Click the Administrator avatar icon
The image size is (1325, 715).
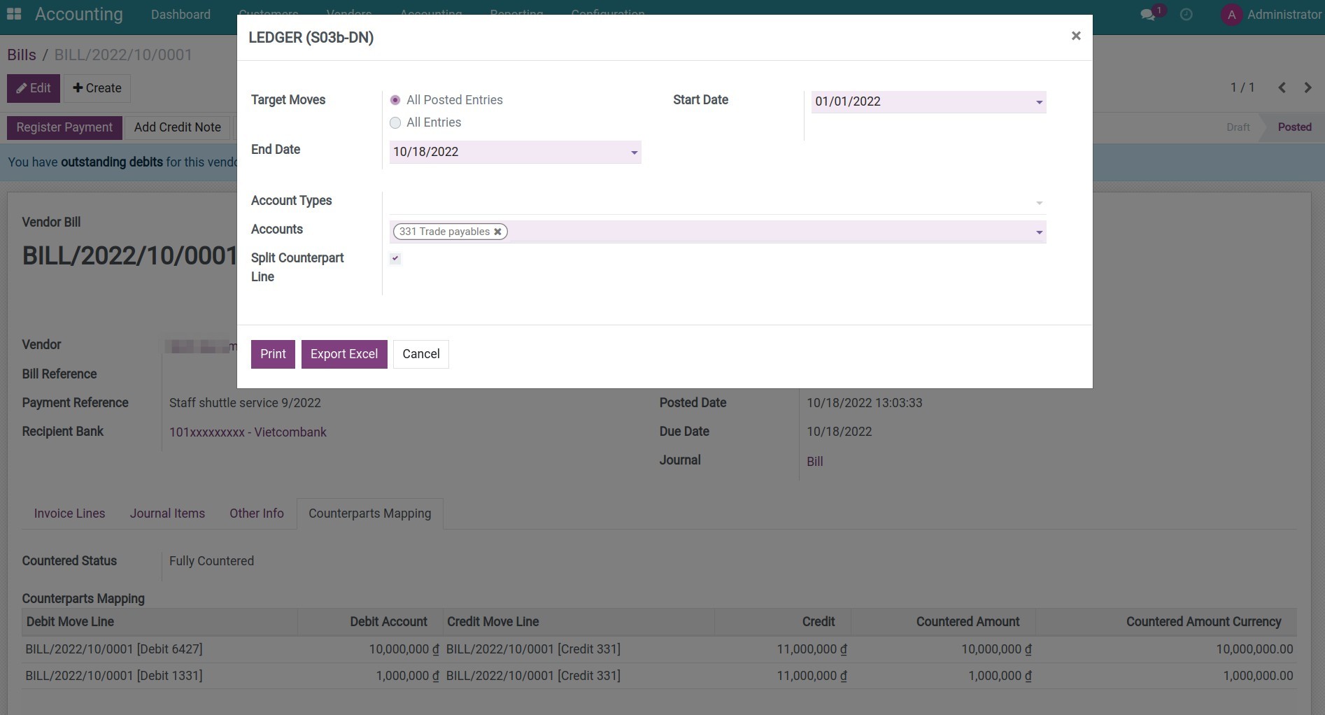click(x=1231, y=15)
